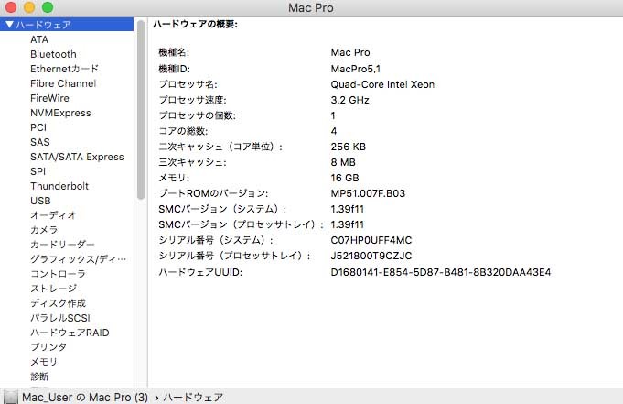Click the Boot ROM version MP51.007F.B03
This screenshot has height=404, width=623.
pyautogui.click(x=368, y=193)
